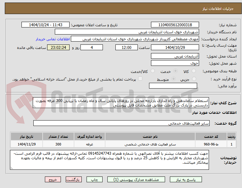Click the deadline time field 12:00
The height and width of the screenshot is (188, 242).
(127, 47)
